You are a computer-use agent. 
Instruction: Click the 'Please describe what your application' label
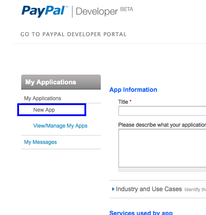[x=162, y=125]
